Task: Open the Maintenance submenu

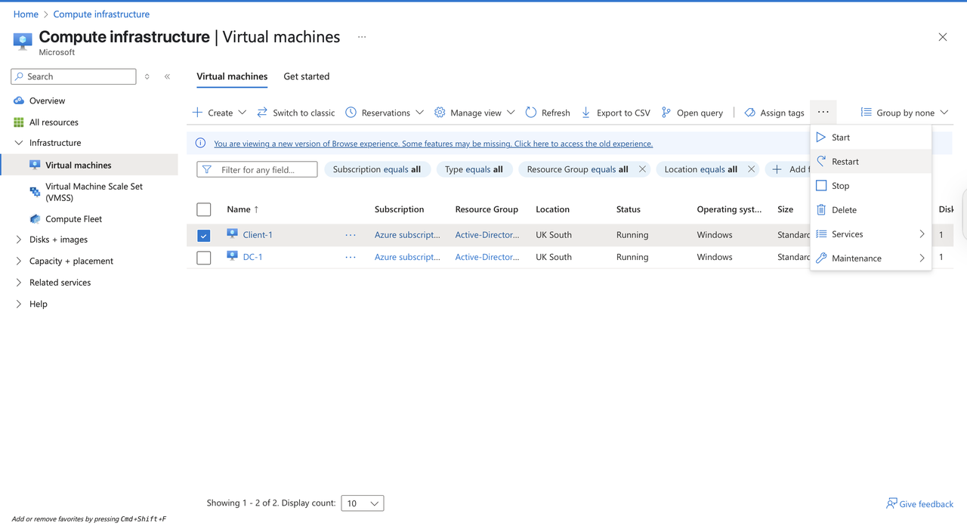Action: (x=871, y=258)
